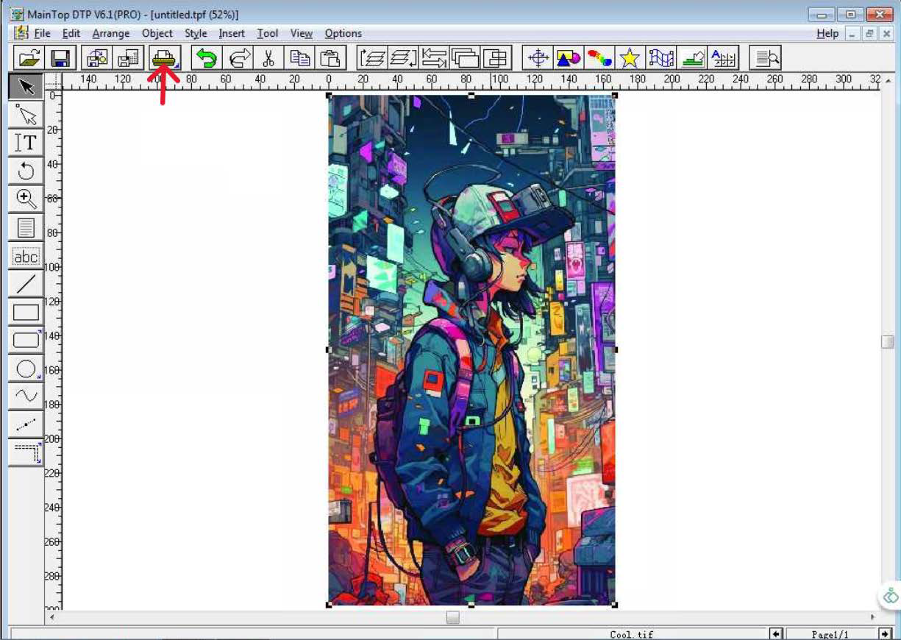The width and height of the screenshot is (901, 640).
Task: Click the Paste clipboard icon
Action: (x=330, y=57)
